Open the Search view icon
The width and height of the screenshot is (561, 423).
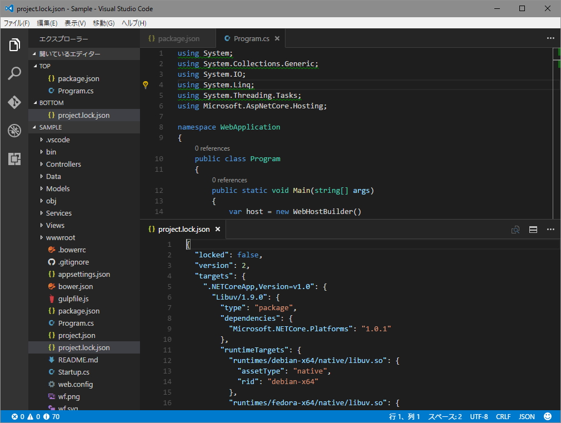coord(14,73)
